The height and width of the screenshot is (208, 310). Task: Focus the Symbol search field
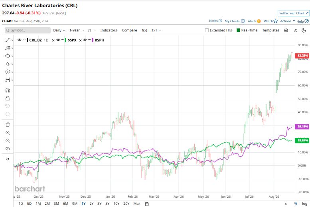tap(28, 30)
